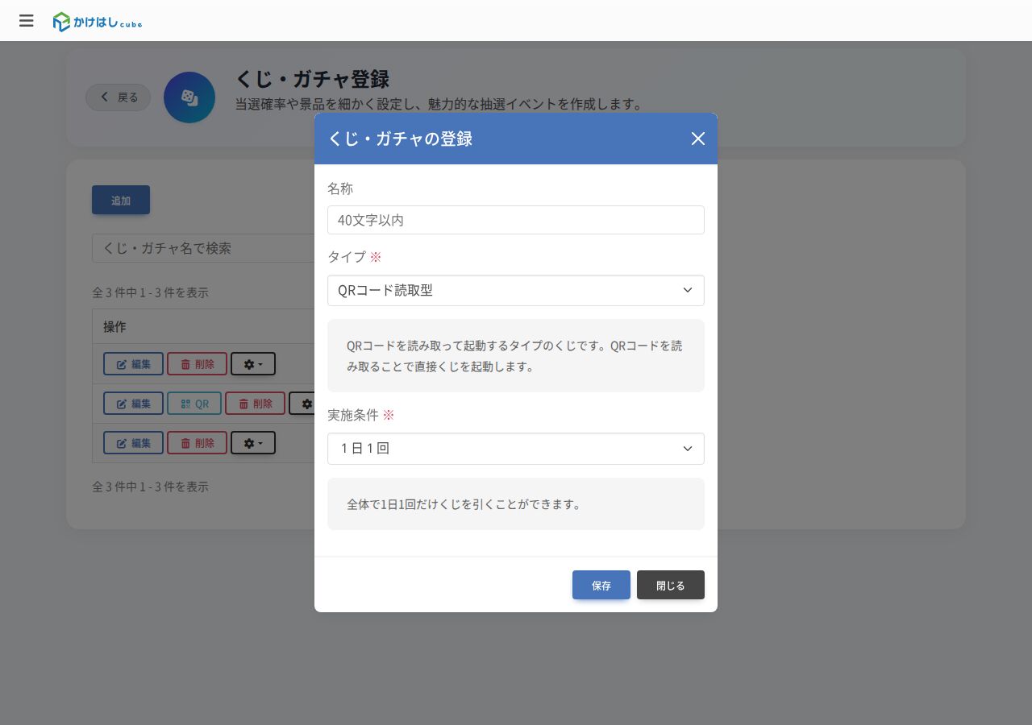The height and width of the screenshot is (725, 1032).
Task: Click the 全体で1日1回だけ description text
Action: (464, 504)
